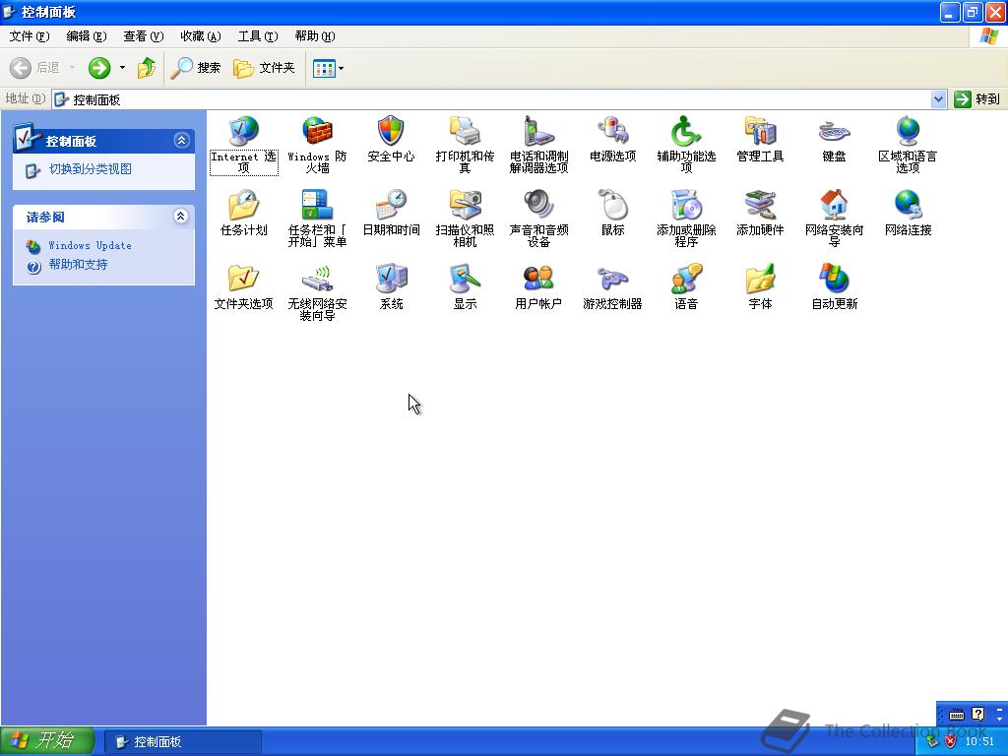Toggle the 文件夹 pane button

264,68
